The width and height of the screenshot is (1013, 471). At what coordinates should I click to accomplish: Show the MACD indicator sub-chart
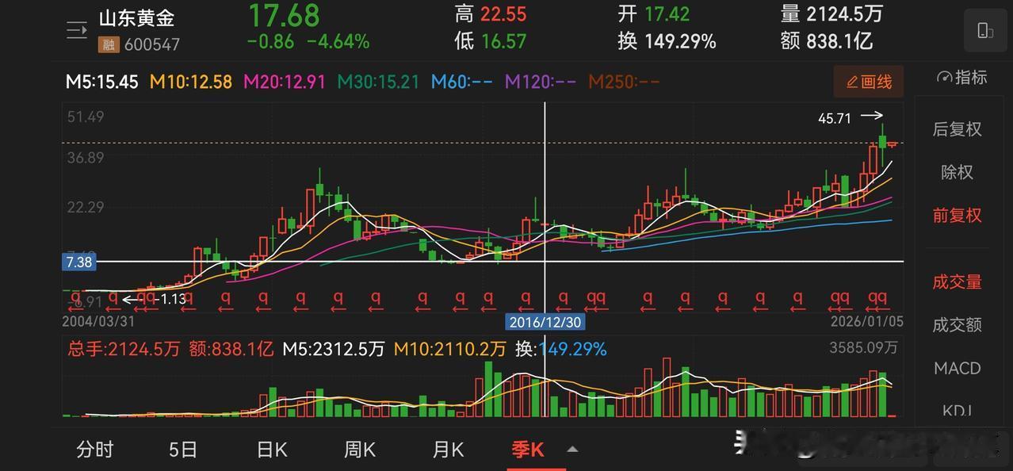[958, 368]
